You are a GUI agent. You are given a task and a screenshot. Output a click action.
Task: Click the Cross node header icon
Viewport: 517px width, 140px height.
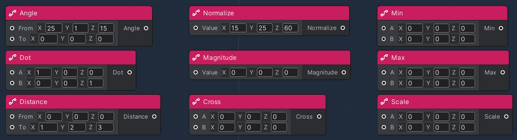point(196,102)
